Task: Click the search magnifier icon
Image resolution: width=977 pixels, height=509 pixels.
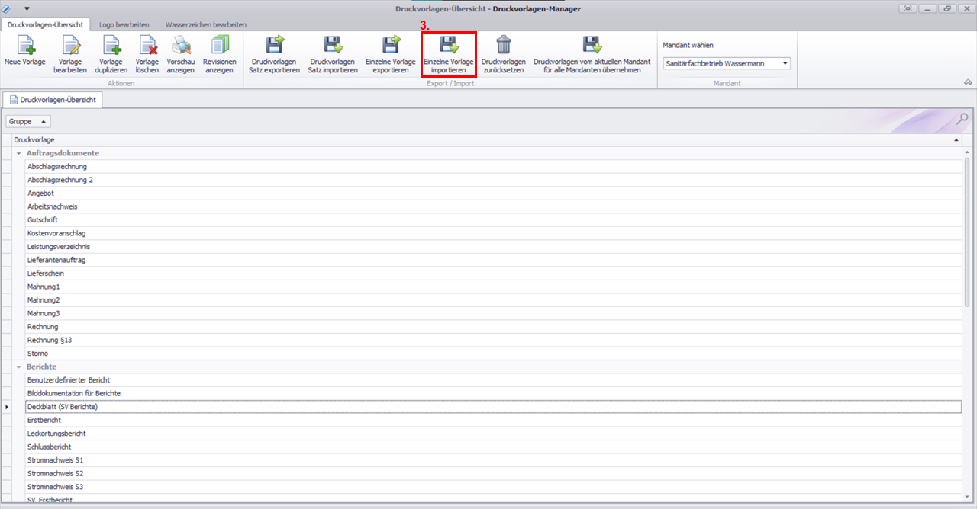Action: click(x=962, y=119)
